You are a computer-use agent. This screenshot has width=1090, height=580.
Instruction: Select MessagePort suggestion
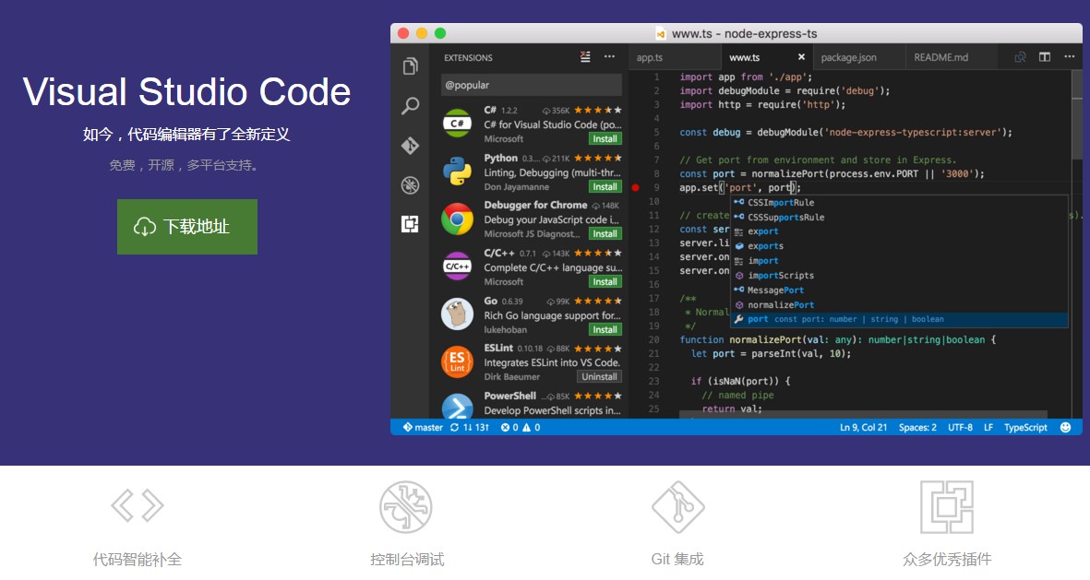pos(900,290)
